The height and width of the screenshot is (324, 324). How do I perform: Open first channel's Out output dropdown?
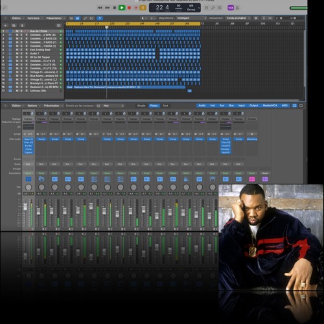coord(28,164)
